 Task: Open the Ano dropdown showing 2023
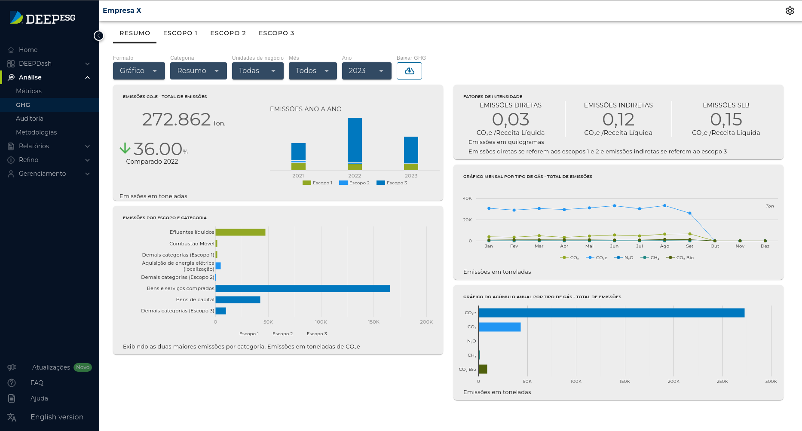pos(366,71)
